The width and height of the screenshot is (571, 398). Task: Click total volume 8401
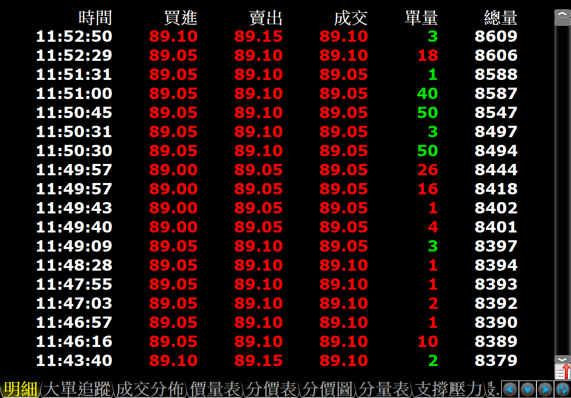pos(496,227)
